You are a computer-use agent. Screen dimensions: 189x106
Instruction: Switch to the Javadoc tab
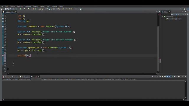click(x=15, y=77)
